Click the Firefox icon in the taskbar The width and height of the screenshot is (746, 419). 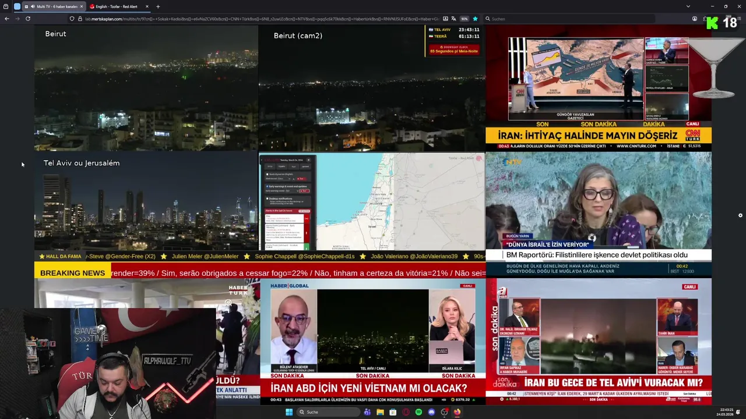pyautogui.click(x=457, y=412)
